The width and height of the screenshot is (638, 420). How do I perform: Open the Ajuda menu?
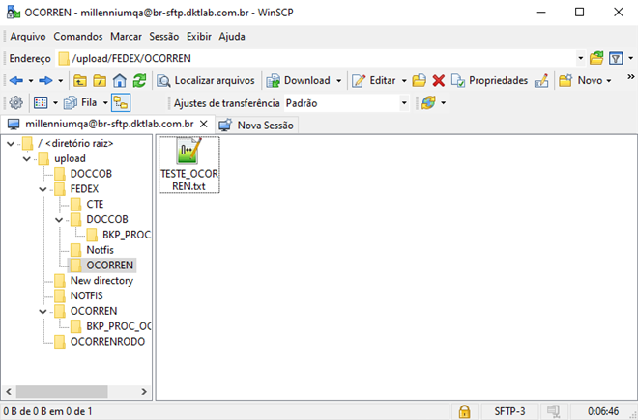232,36
